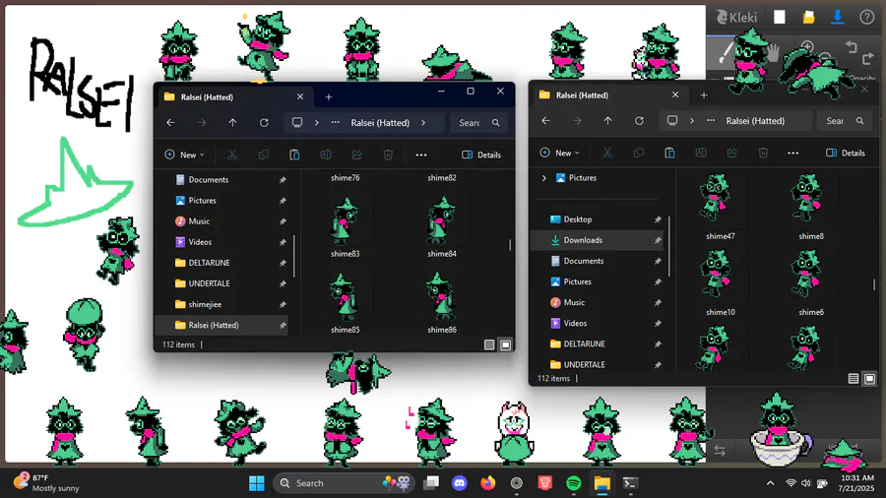886x498 pixels.
Task: Click Up arrow in right Explorer window
Action: (x=608, y=121)
